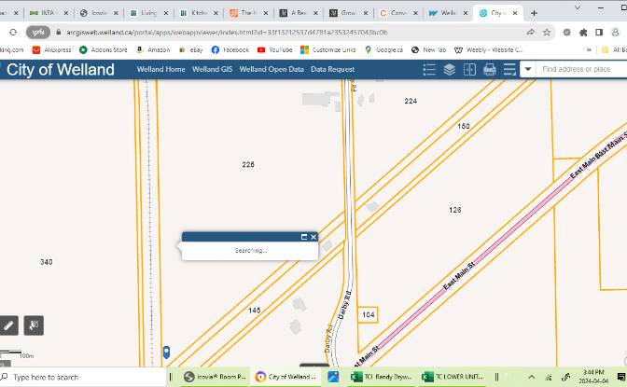Screen dimensions: 627x387
Task: Open Photos app in taskbar
Action: pos(333,377)
